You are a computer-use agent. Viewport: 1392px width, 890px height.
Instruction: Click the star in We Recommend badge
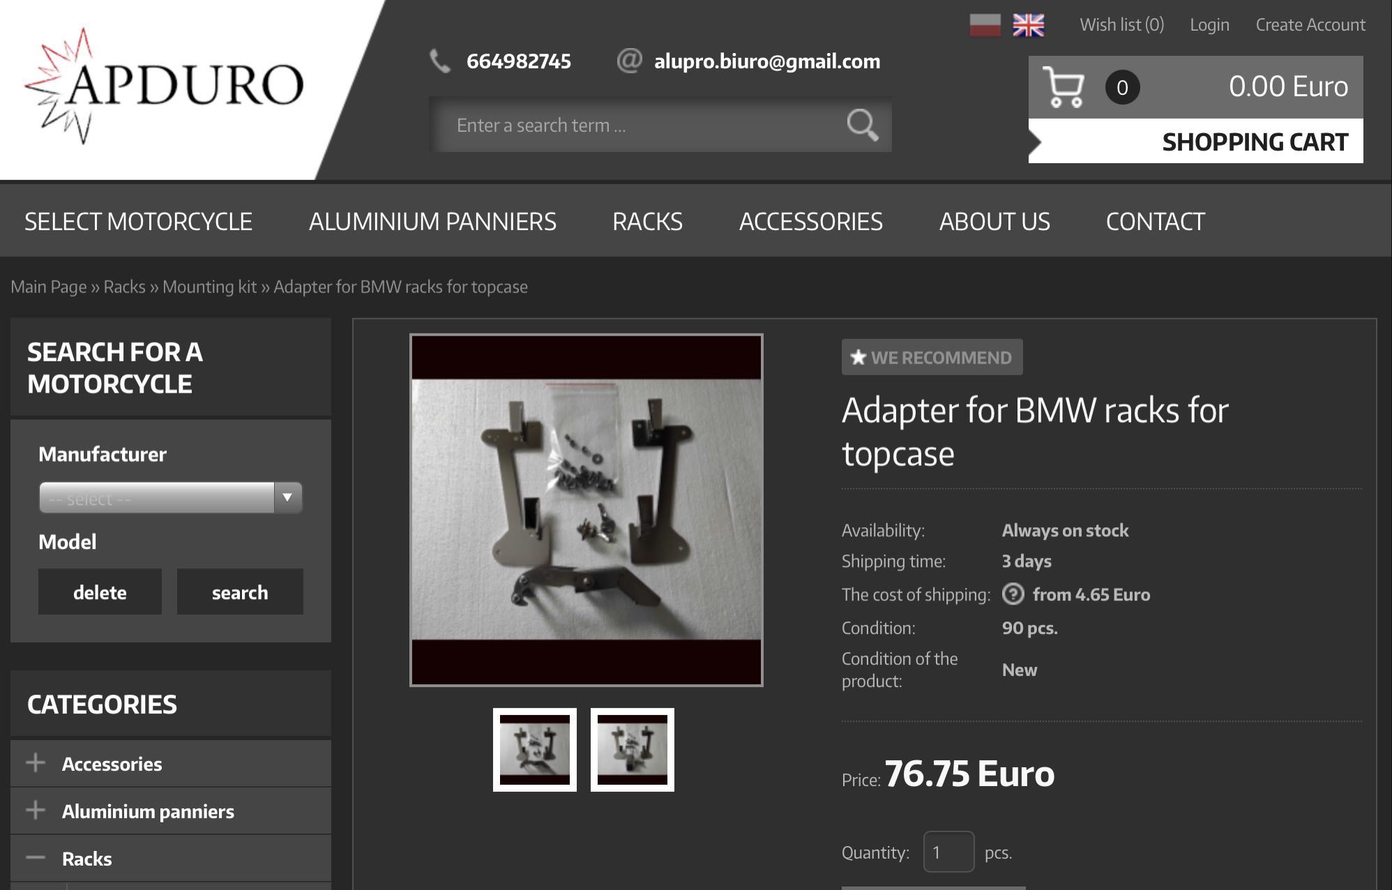pos(858,357)
